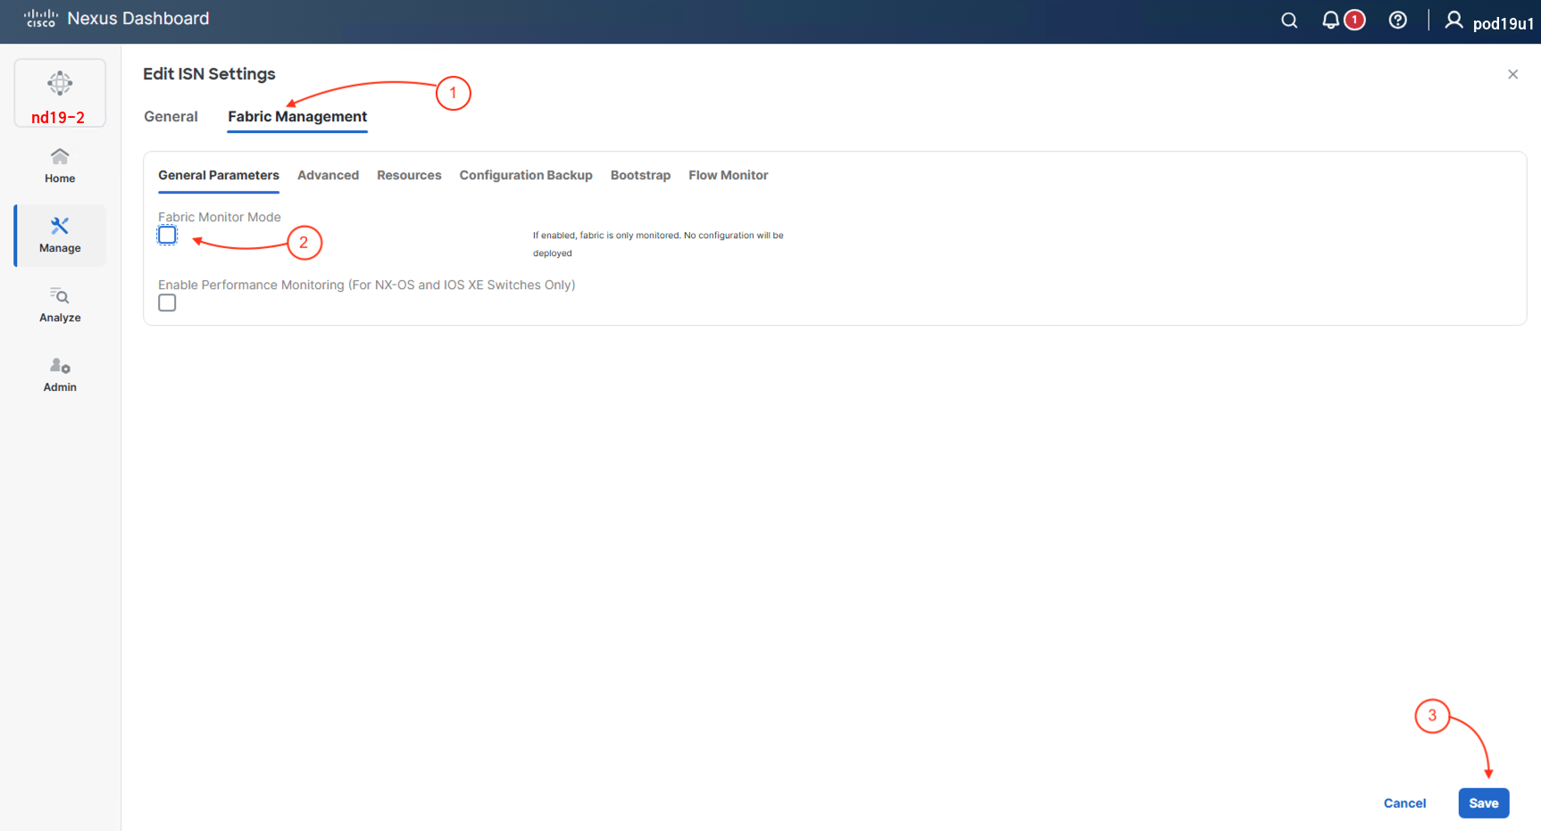Click the Save button
The height and width of the screenshot is (831, 1541).
click(1483, 803)
